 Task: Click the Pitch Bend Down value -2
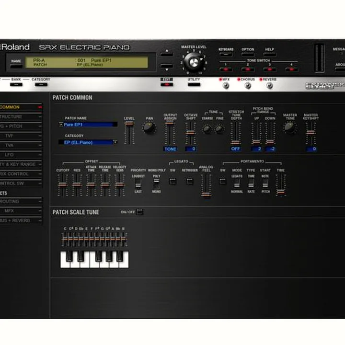point(270,149)
